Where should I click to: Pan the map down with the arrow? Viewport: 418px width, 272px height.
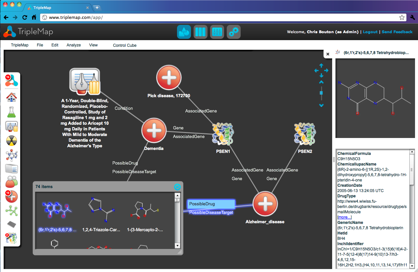(x=321, y=76)
